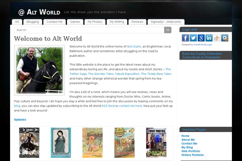Log in with the Google icon
This screenshot has height=161, width=242.
[201, 38]
